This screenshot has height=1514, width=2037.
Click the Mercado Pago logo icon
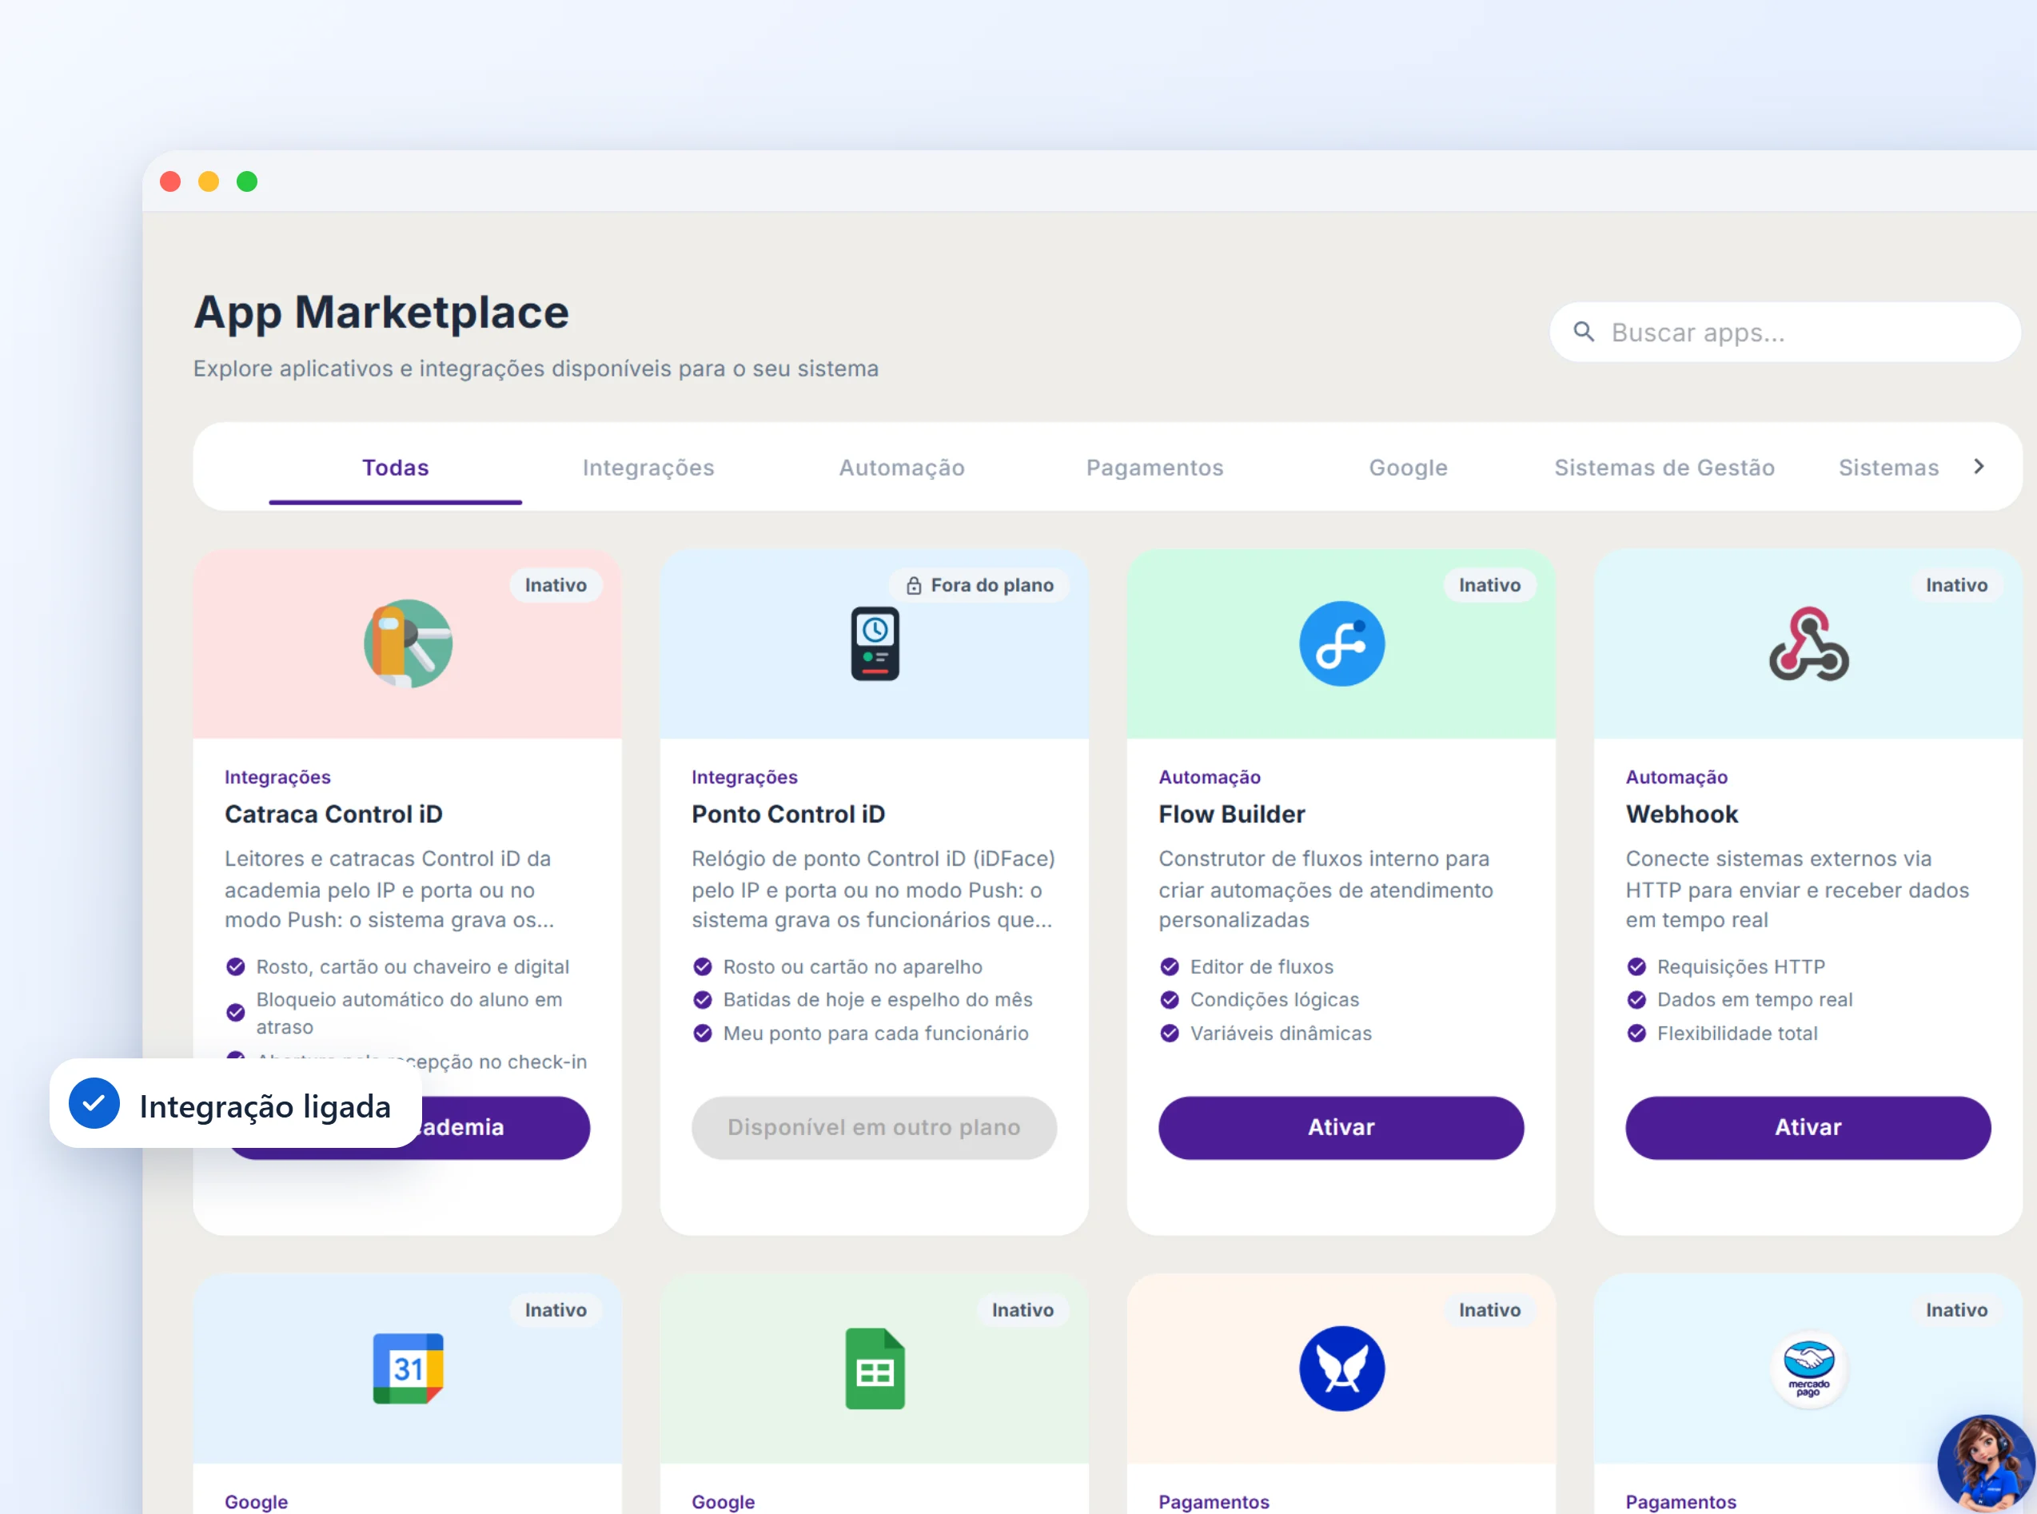tap(1808, 1369)
